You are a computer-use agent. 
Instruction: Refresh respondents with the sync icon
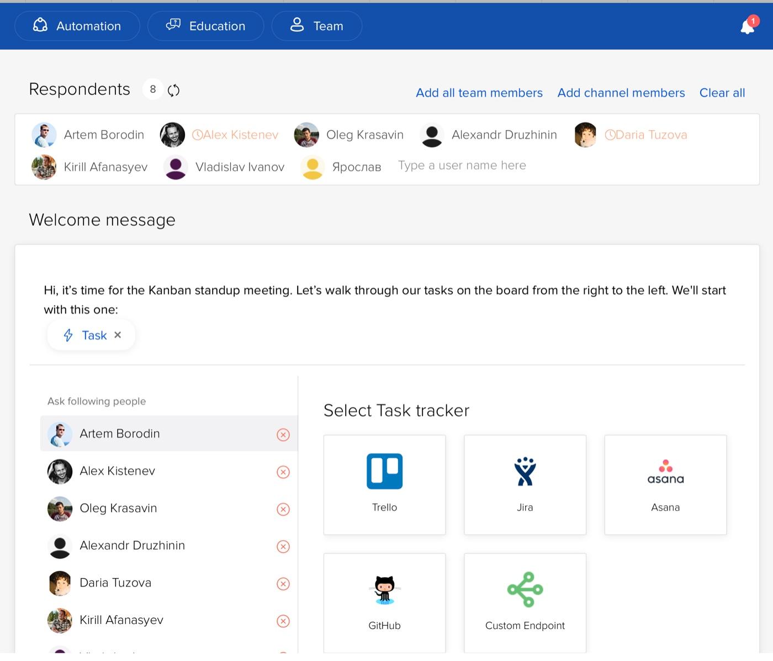[173, 90]
